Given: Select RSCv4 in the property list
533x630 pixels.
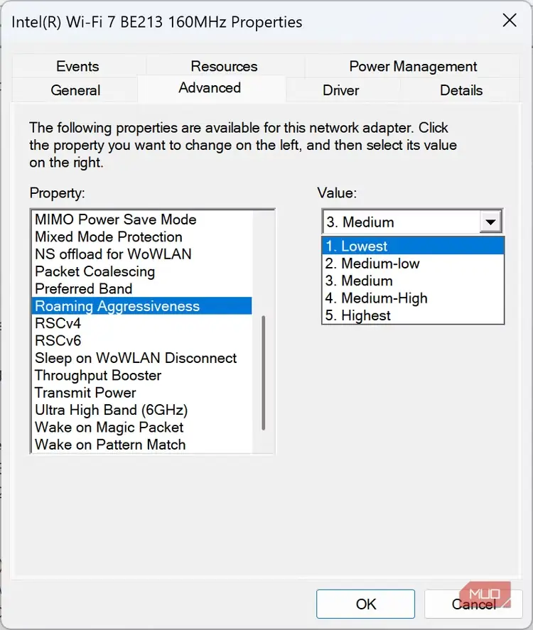Looking at the screenshot, I should tap(141, 323).
